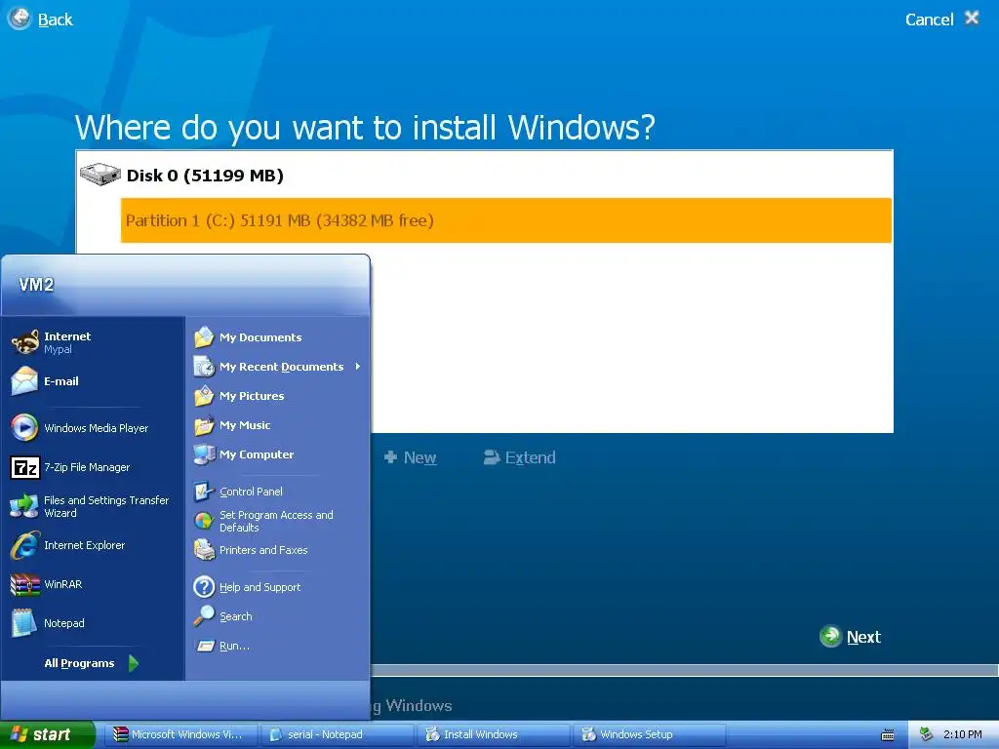
Task: Open All Programs menu label
Action: click(79, 663)
